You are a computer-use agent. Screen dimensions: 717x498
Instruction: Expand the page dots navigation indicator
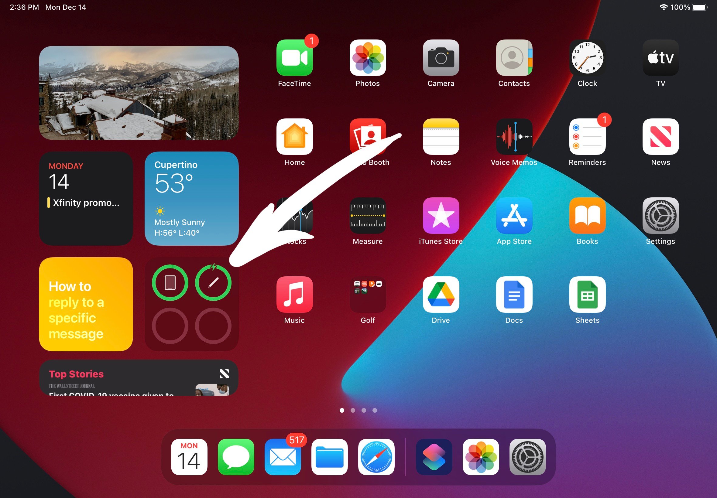tap(358, 410)
